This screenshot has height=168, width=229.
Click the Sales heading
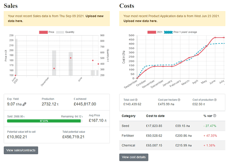point(11,6)
